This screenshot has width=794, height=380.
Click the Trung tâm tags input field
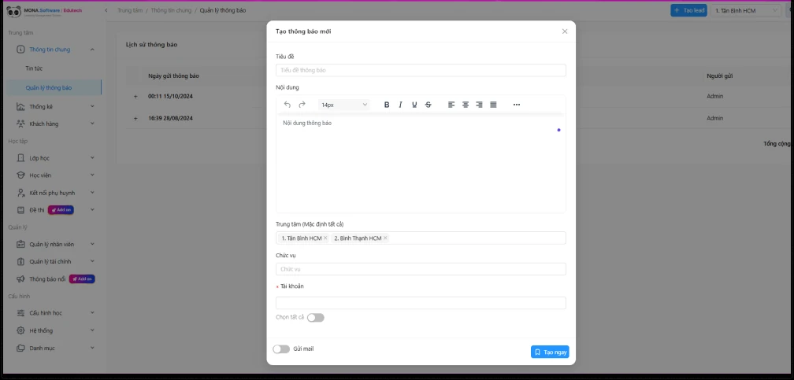point(421,238)
